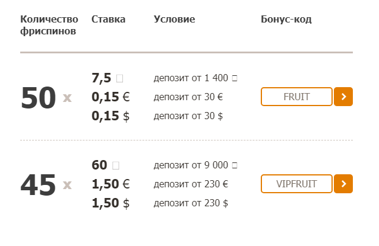The height and width of the screenshot is (246, 379).
Task: Click the 0,15 $ stake value
Action: click(110, 116)
